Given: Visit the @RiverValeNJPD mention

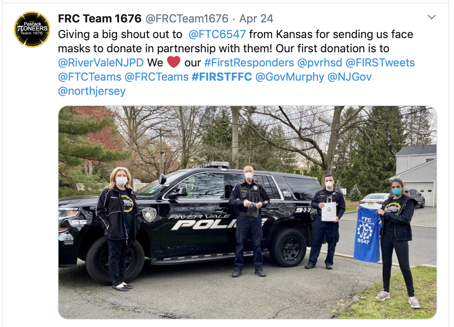Looking at the screenshot, I should (101, 62).
